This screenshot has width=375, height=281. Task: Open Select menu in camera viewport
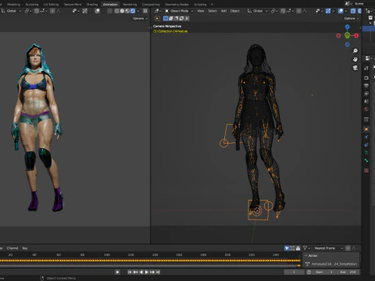point(212,11)
